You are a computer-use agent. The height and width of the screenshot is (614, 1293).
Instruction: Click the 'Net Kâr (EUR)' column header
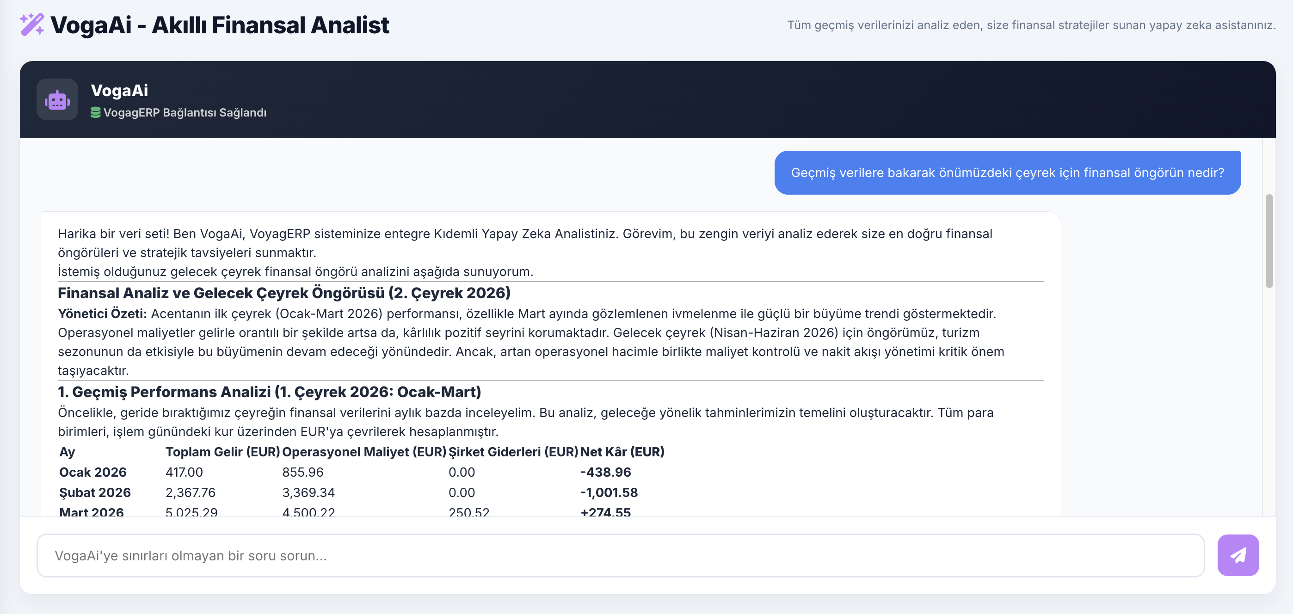point(622,451)
